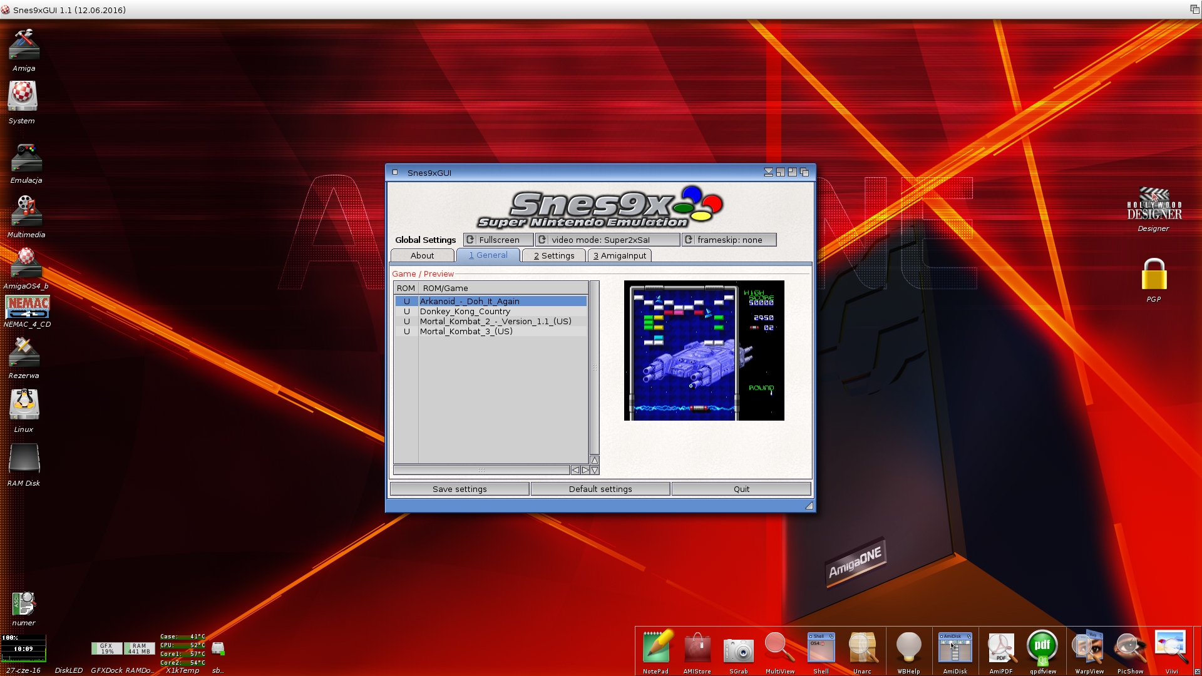Click the ROM list scroll up arrow
Viewport: 1202px width, 676px height.
click(595, 460)
